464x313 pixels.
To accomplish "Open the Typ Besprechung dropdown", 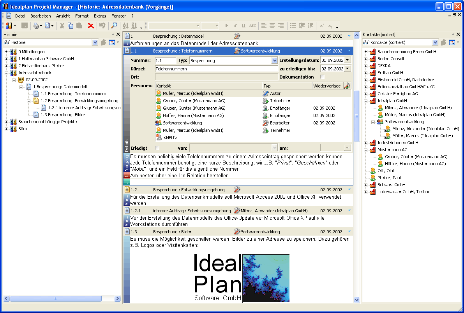I will coord(275,61).
